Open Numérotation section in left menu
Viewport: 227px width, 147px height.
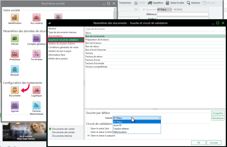[55, 36]
